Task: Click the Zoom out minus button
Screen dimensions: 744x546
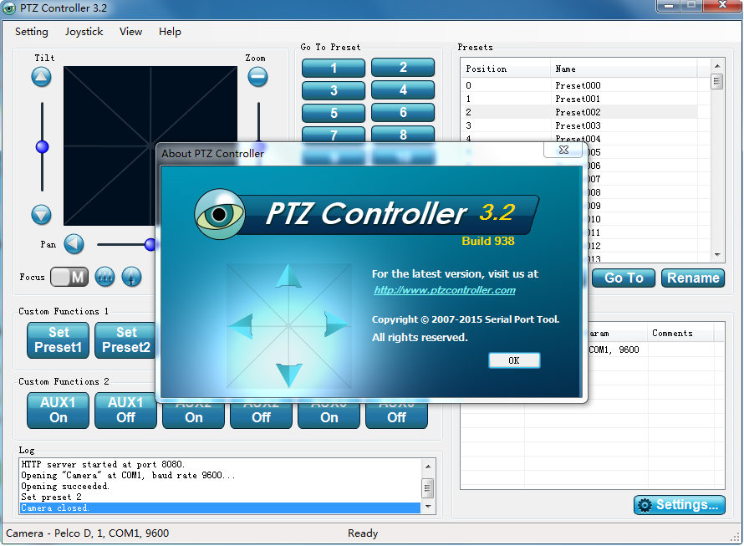Action: tap(257, 77)
